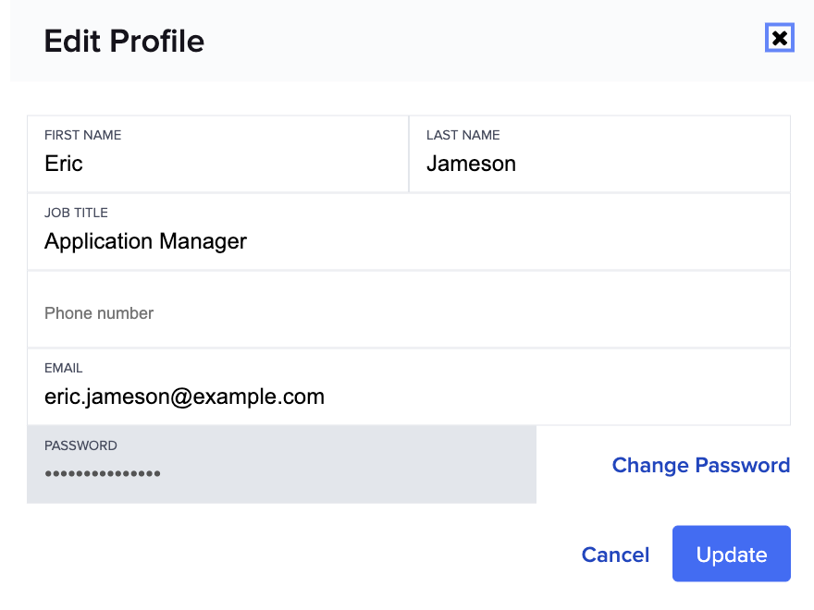This screenshot has width=814, height=610.
Task: Click the gray area right of password dots
Action: 351,474
